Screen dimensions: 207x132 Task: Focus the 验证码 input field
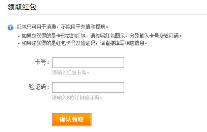(88, 87)
